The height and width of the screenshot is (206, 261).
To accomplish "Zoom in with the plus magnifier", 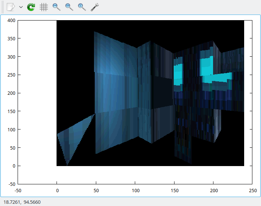I will 69,7.
